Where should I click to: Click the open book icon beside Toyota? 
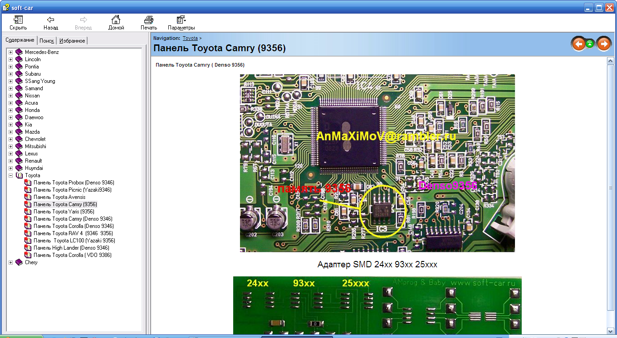tap(19, 175)
